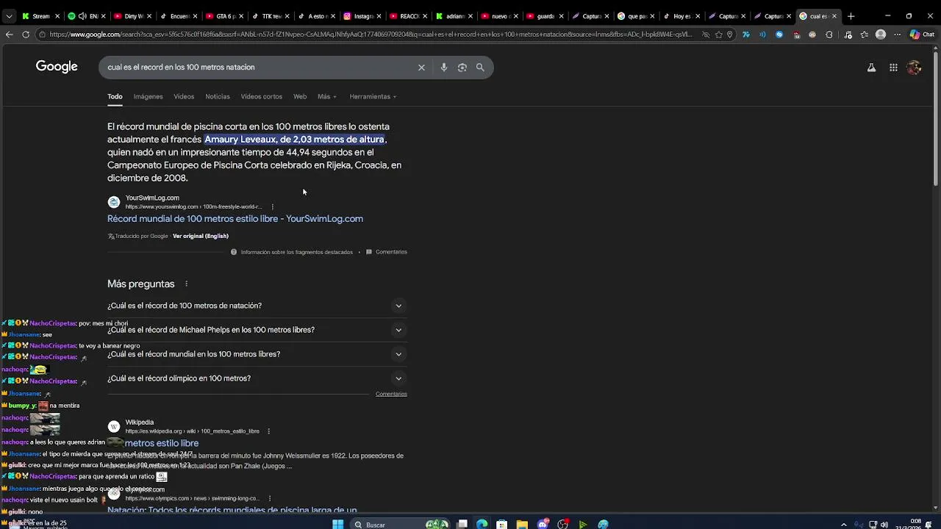Image resolution: width=941 pixels, height=529 pixels.
Task: Switch to the Videos cortos tab
Action: 261,97
